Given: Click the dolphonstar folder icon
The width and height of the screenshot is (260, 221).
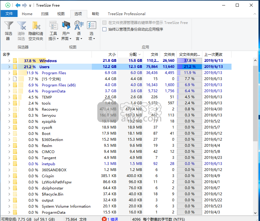Looking at the screenshot, I should [15, 188].
